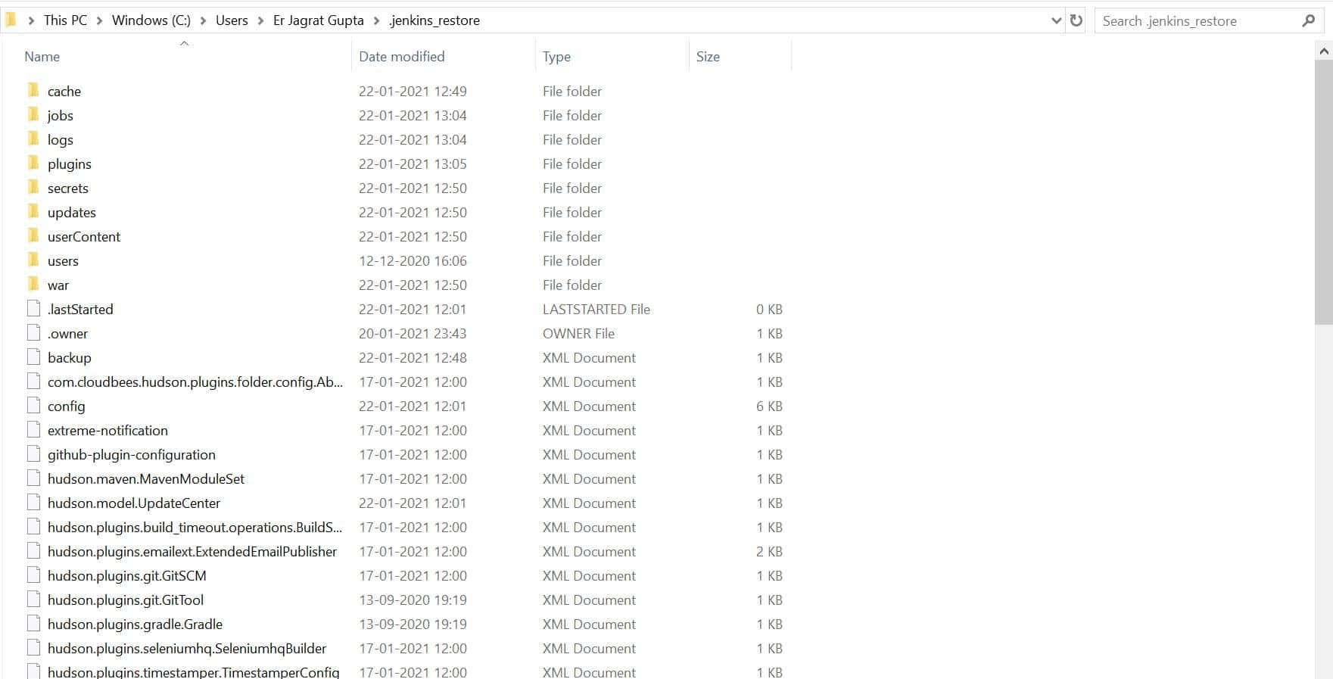Navigate to Windows (C:) breadcrumb
This screenshot has height=679, width=1333.
[151, 20]
